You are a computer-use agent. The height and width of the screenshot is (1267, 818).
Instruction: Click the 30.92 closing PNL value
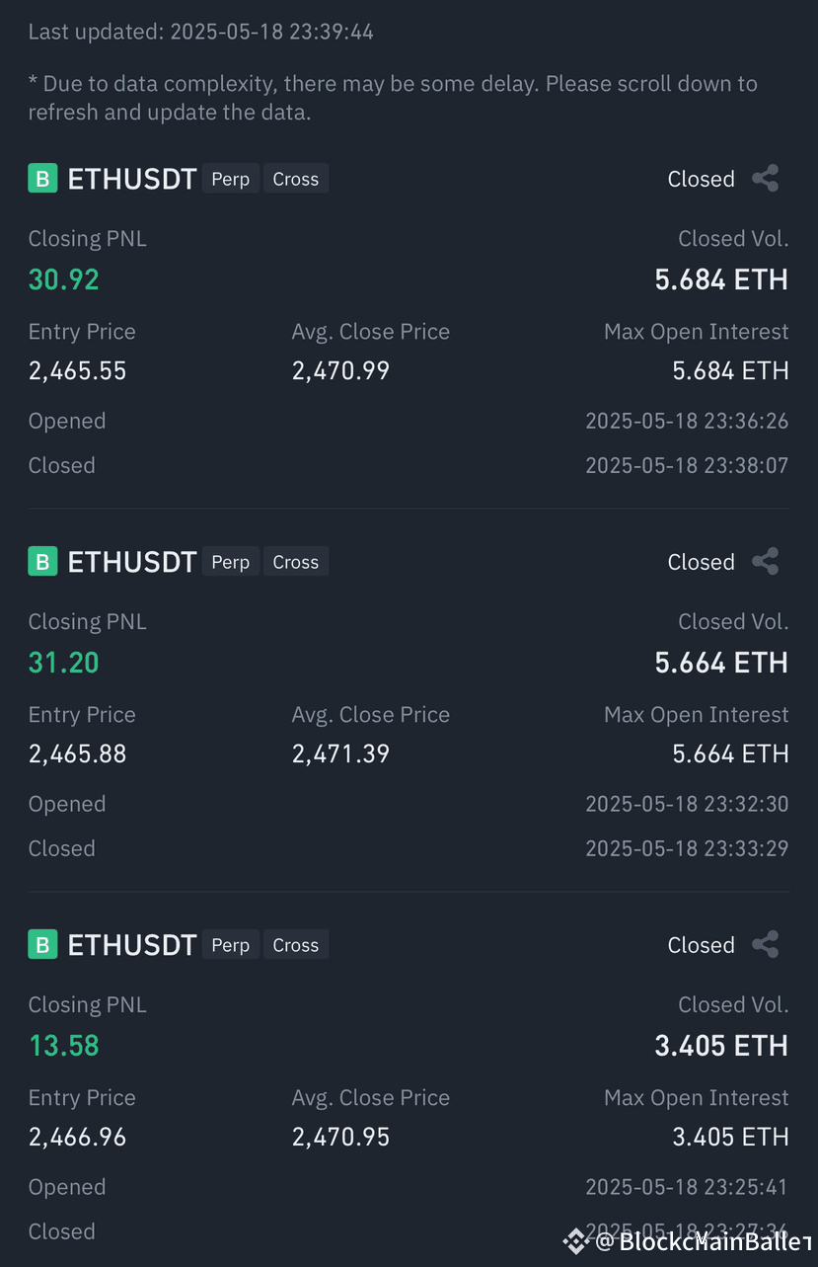[x=64, y=279]
